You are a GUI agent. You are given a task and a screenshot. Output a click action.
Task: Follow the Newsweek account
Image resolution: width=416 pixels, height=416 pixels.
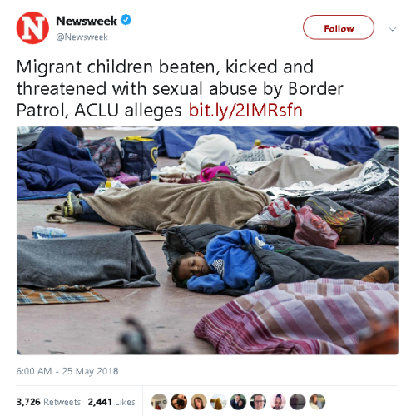pos(339,27)
